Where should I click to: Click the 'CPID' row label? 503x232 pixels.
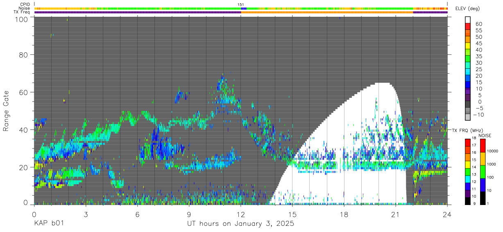coord(25,5)
